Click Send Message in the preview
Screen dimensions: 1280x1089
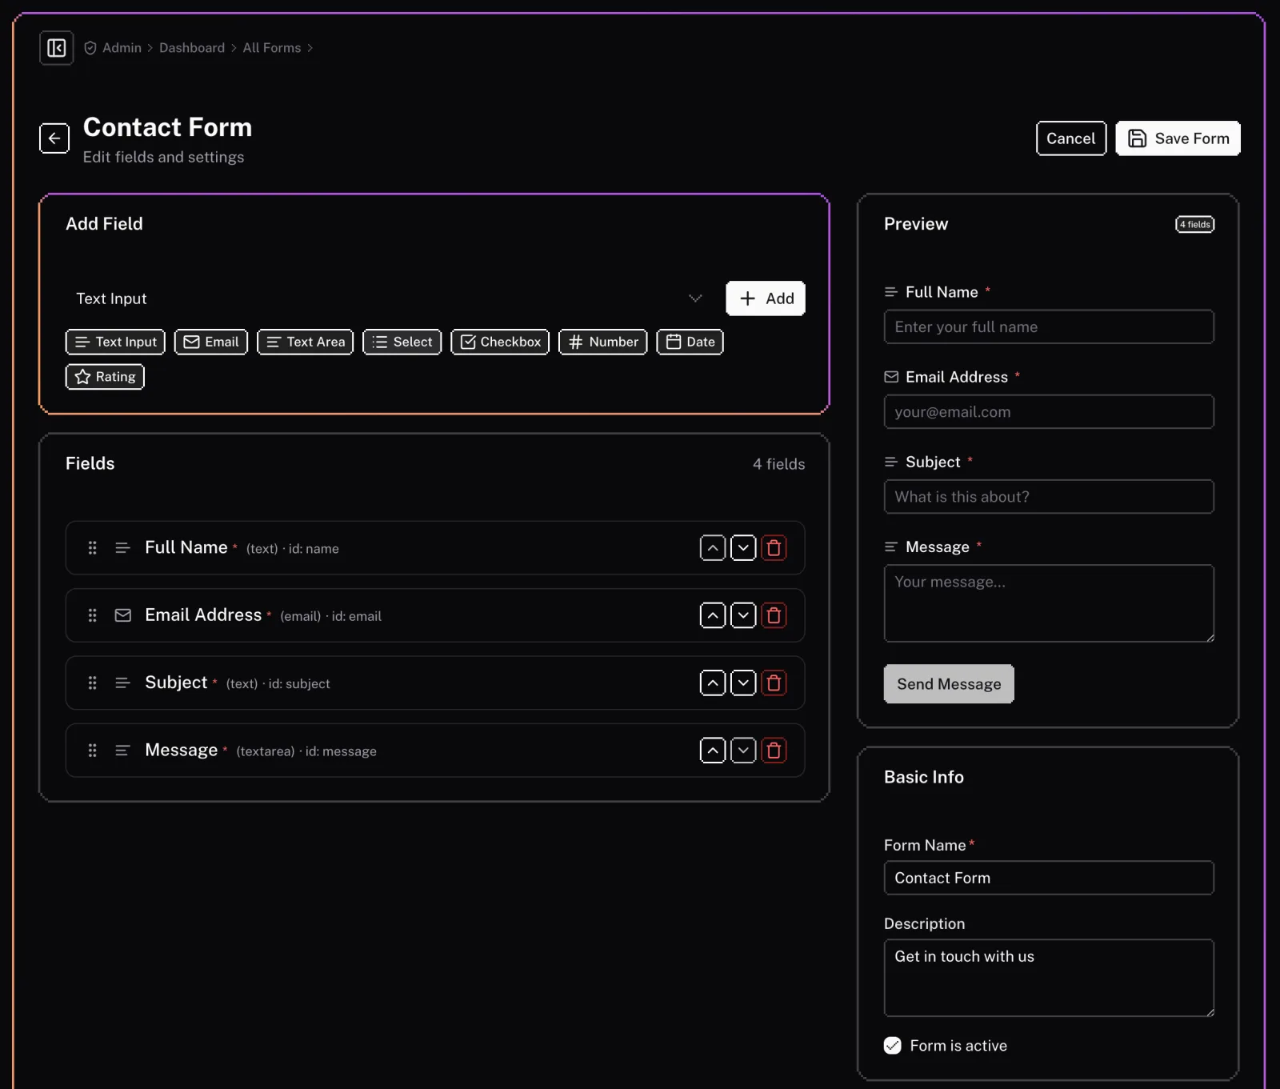(949, 684)
